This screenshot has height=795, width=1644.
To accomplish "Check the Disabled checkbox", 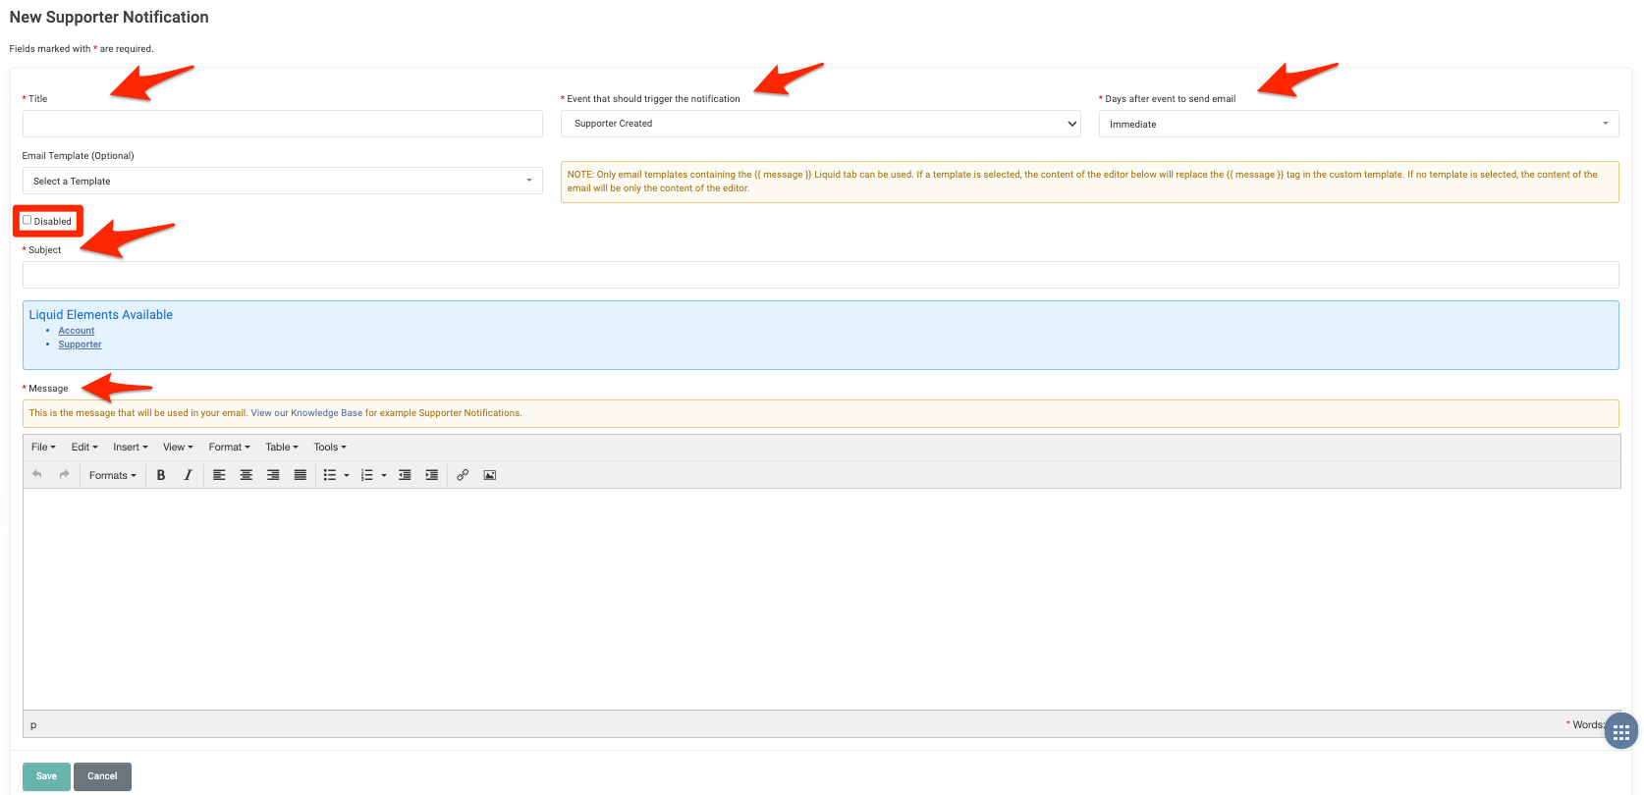I will point(27,220).
